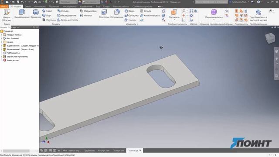Click the browser panel search magnifier icon
Viewport: 279px width, 157px height.
click(x=34, y=27)
